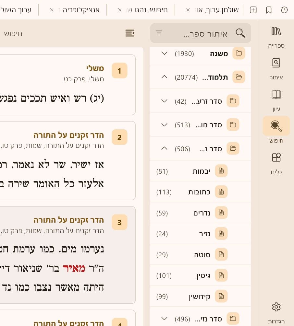Click the יבמות document icon
Screen dimensions: 294x326
[221, 171]
